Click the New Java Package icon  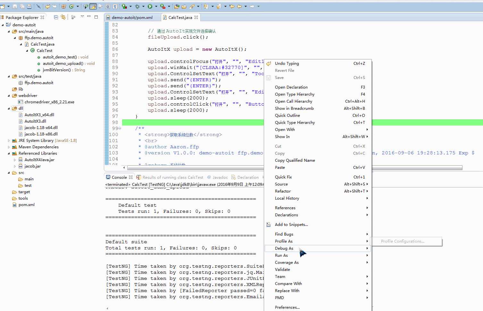(64, 6)
